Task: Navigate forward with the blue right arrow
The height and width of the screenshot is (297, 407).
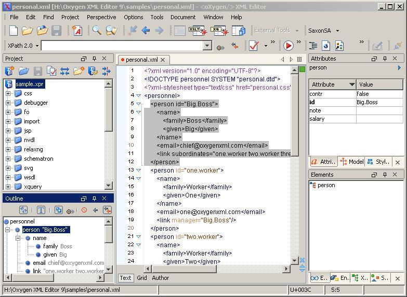Action: [x=159, y=31]
